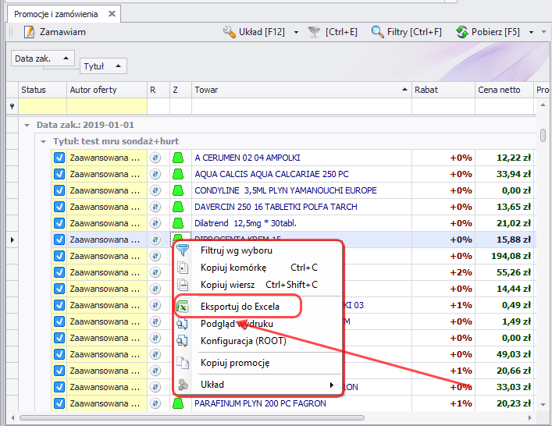Collapse the Data zak.: 2019-01-01 group
The width and height of the screenshot is (552, 426).
click(27, 125)
